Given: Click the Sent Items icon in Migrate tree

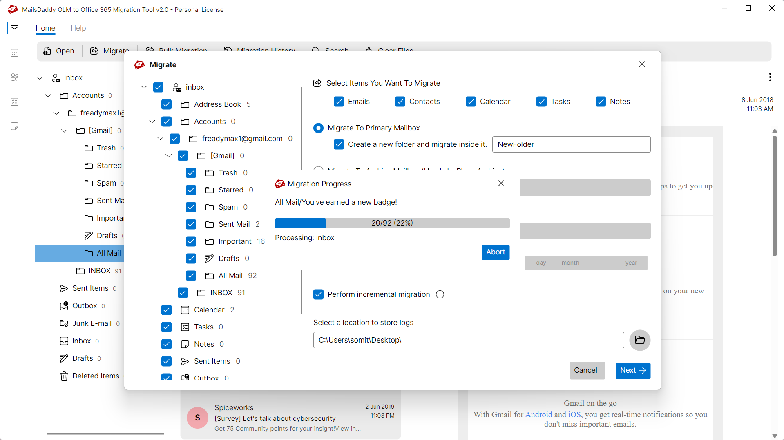Looking at the screenshot, I should [185, 361].
